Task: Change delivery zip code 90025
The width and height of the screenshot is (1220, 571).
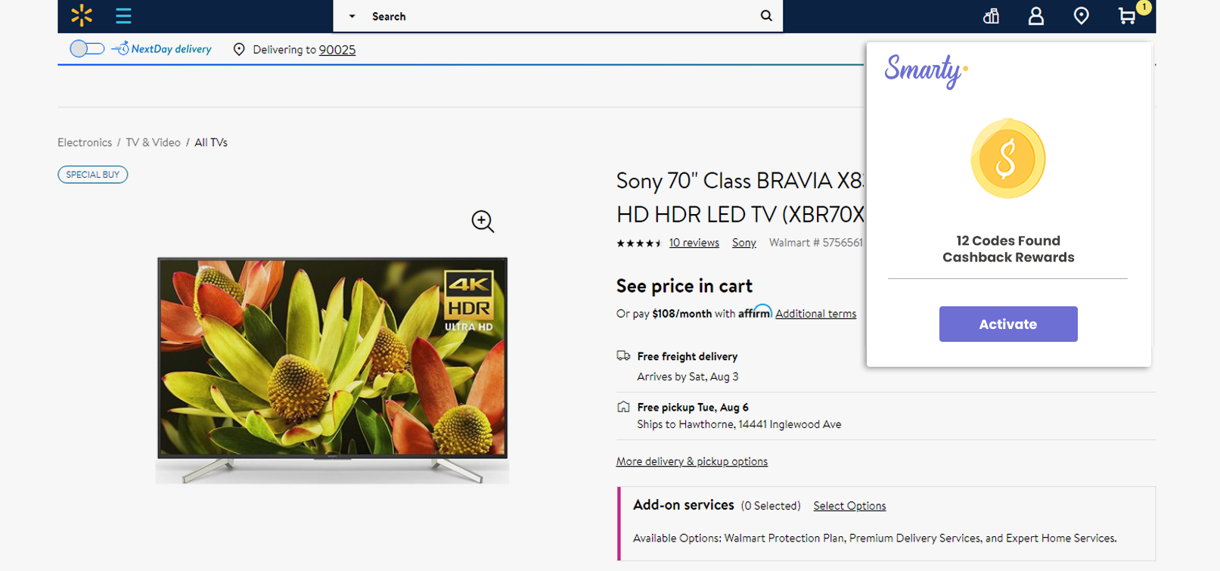Action: pos(337,50)
